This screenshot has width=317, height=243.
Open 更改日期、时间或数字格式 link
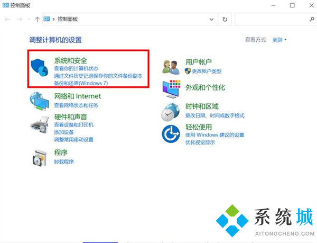point(215,115)
